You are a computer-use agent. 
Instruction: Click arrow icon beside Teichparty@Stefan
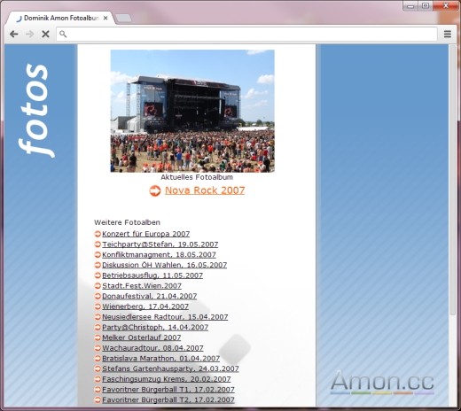pyautogui.click(x=98, y=244)
